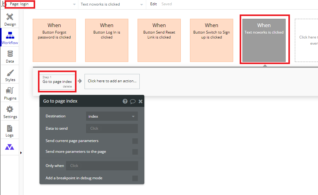
Task: Open the comment bubble in action panel
Action: 133,101
